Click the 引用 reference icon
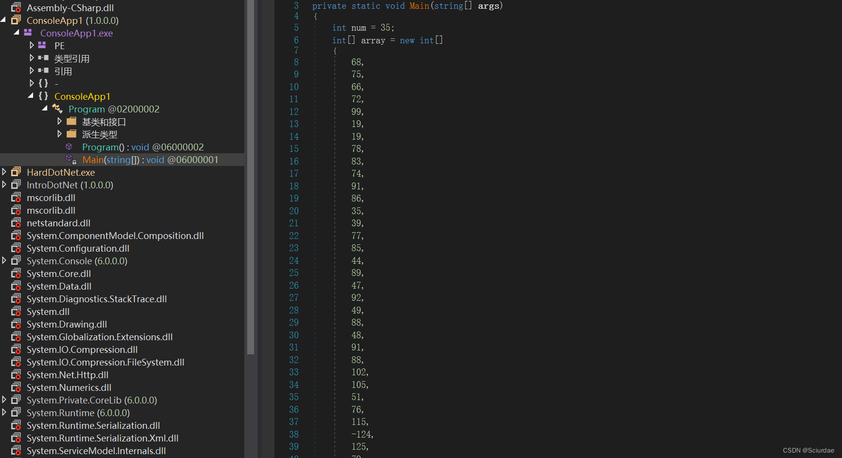Image resolution: width=842 pixels, height=458 pixels. pos(43,71)
